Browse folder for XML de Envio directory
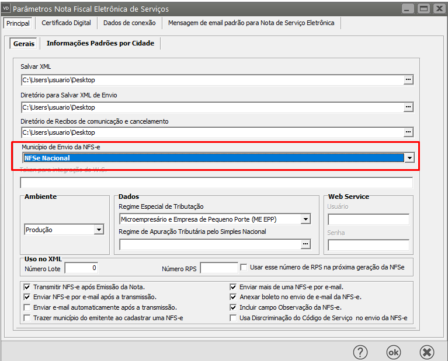 [x=408, y=107]
